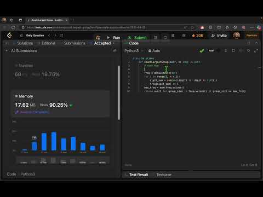Viewport: 263px width, 197px height.
Task: Click the tallest bar in the memory chart
Action: point(54,141)
